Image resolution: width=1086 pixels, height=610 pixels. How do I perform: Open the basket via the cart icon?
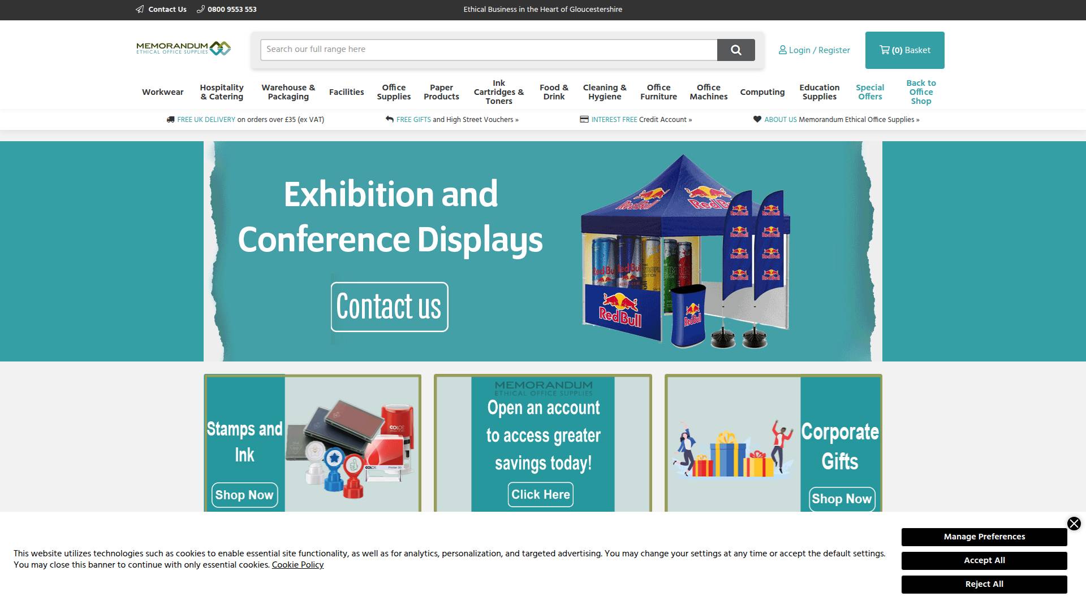coord(885,50)
